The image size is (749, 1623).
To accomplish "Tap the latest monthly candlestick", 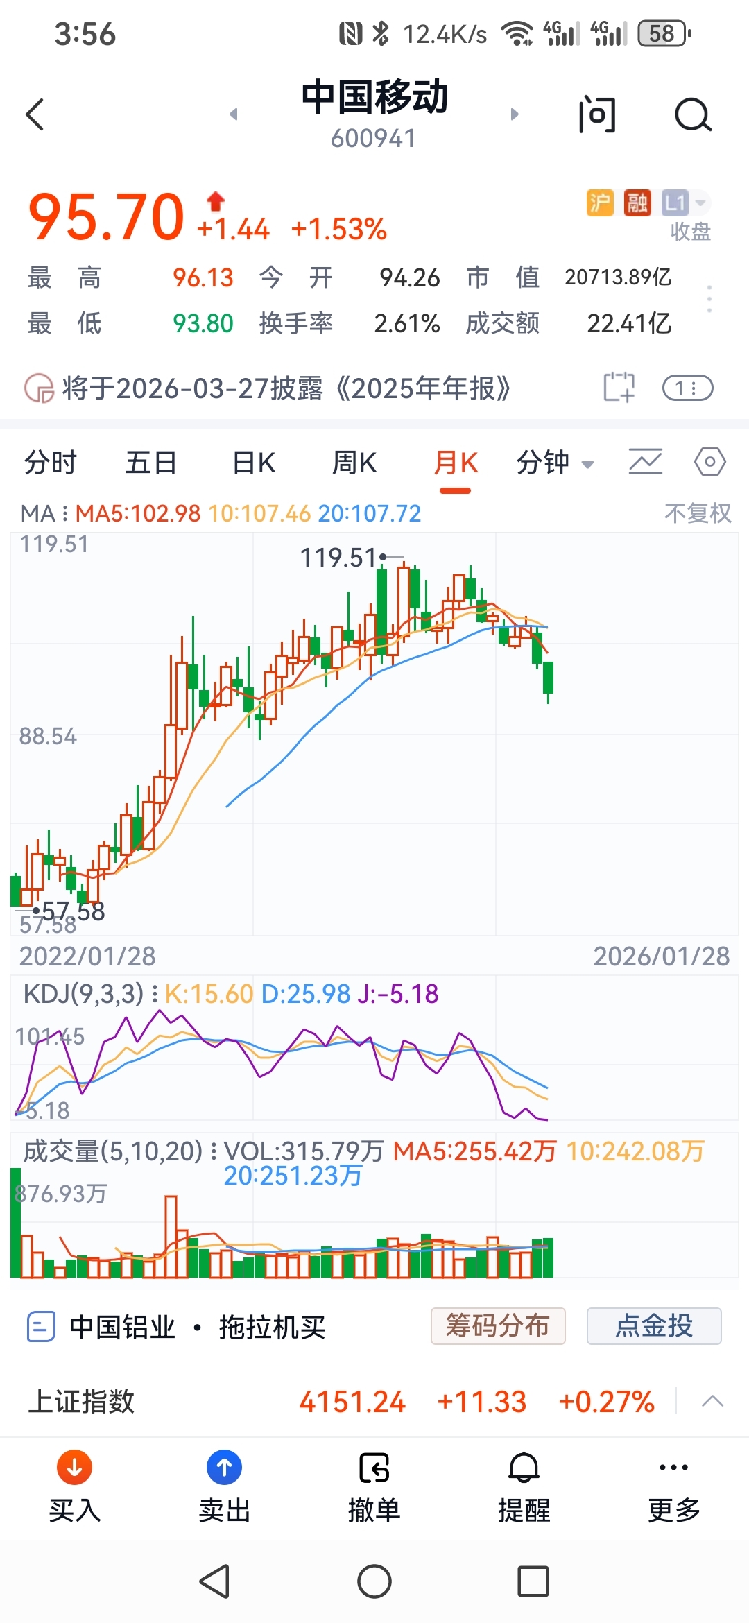I will tap(549, 681).
